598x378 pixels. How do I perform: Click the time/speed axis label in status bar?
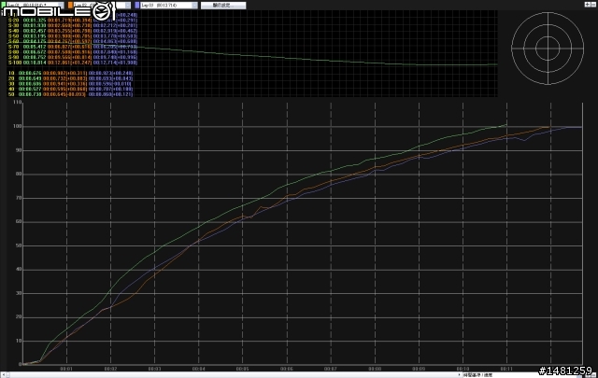(477, 375)
